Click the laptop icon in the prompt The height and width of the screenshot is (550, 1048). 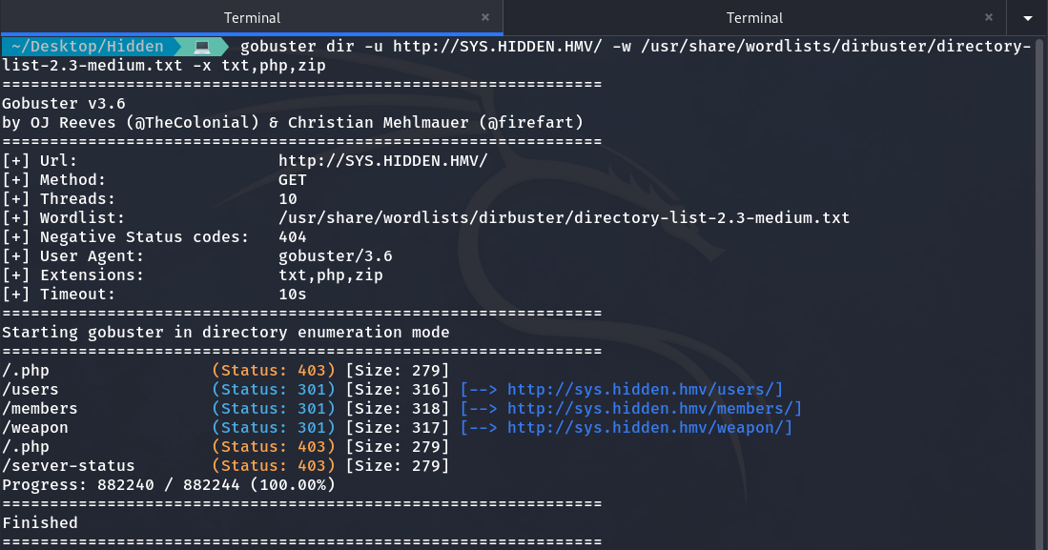(x=202, y=47)
